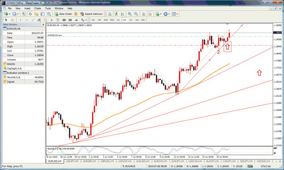
Task: Select the Crosshair tool
Action: click(x=13, y=20)
